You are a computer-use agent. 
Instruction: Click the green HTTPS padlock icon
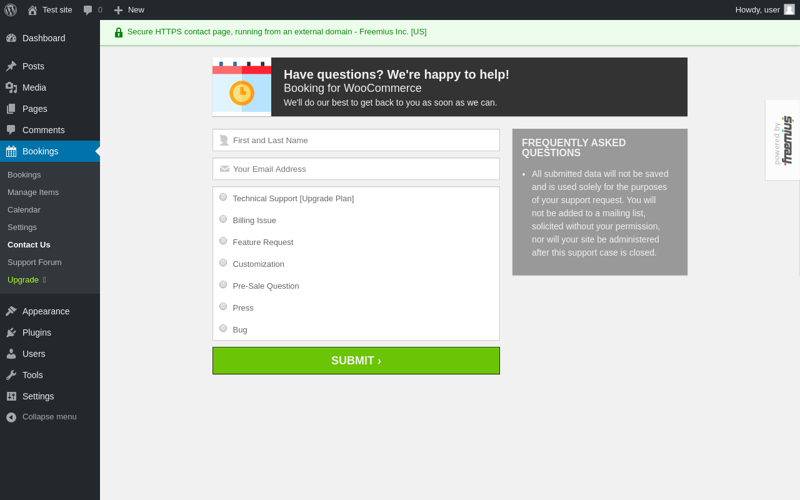(119, 32)
